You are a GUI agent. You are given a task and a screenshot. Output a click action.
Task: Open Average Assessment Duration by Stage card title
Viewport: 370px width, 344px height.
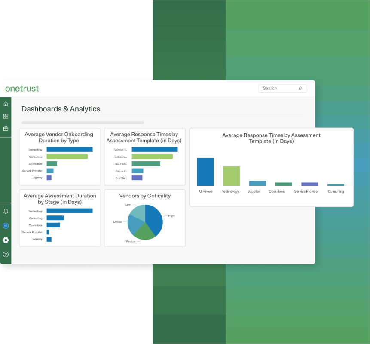coord(60,199)
